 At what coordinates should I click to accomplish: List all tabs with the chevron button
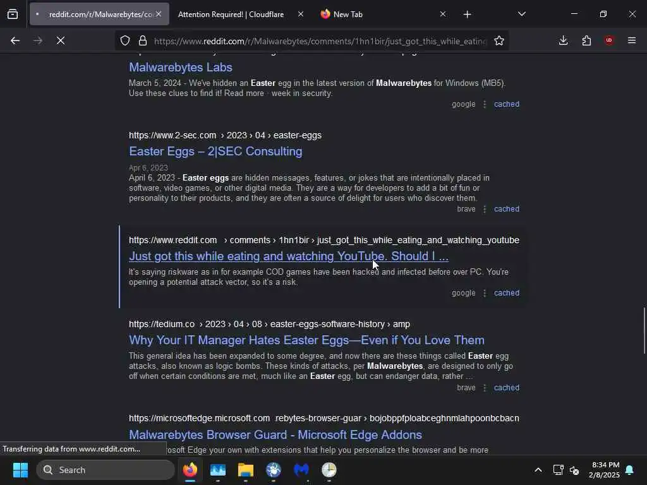coord(521,14)
